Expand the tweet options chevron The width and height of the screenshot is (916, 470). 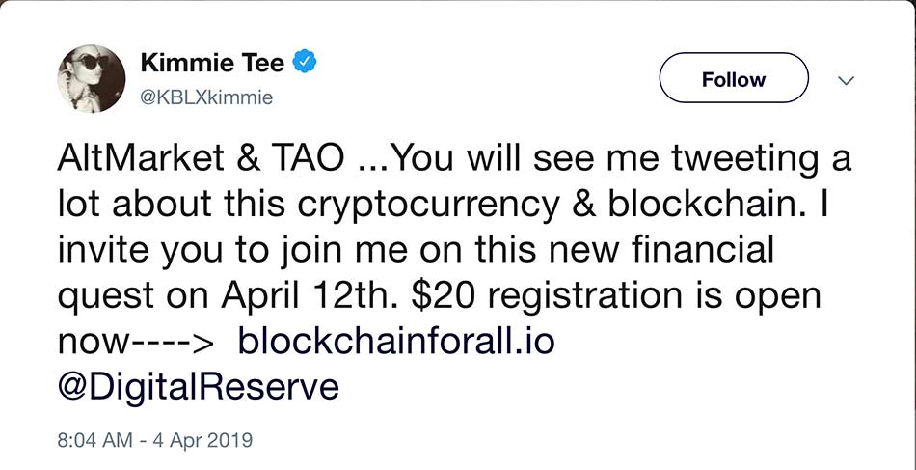tap(846, 80)
